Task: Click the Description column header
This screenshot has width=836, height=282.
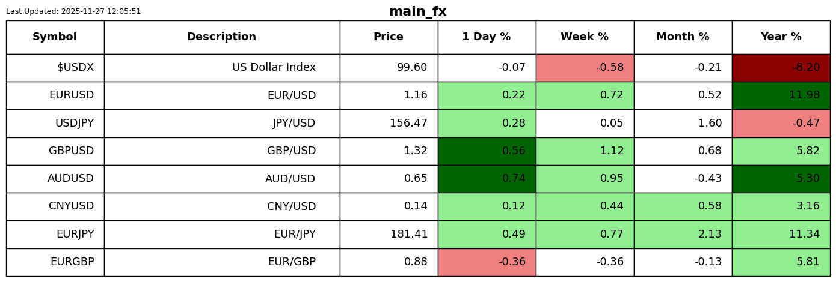Action: (x=221, y=37)
